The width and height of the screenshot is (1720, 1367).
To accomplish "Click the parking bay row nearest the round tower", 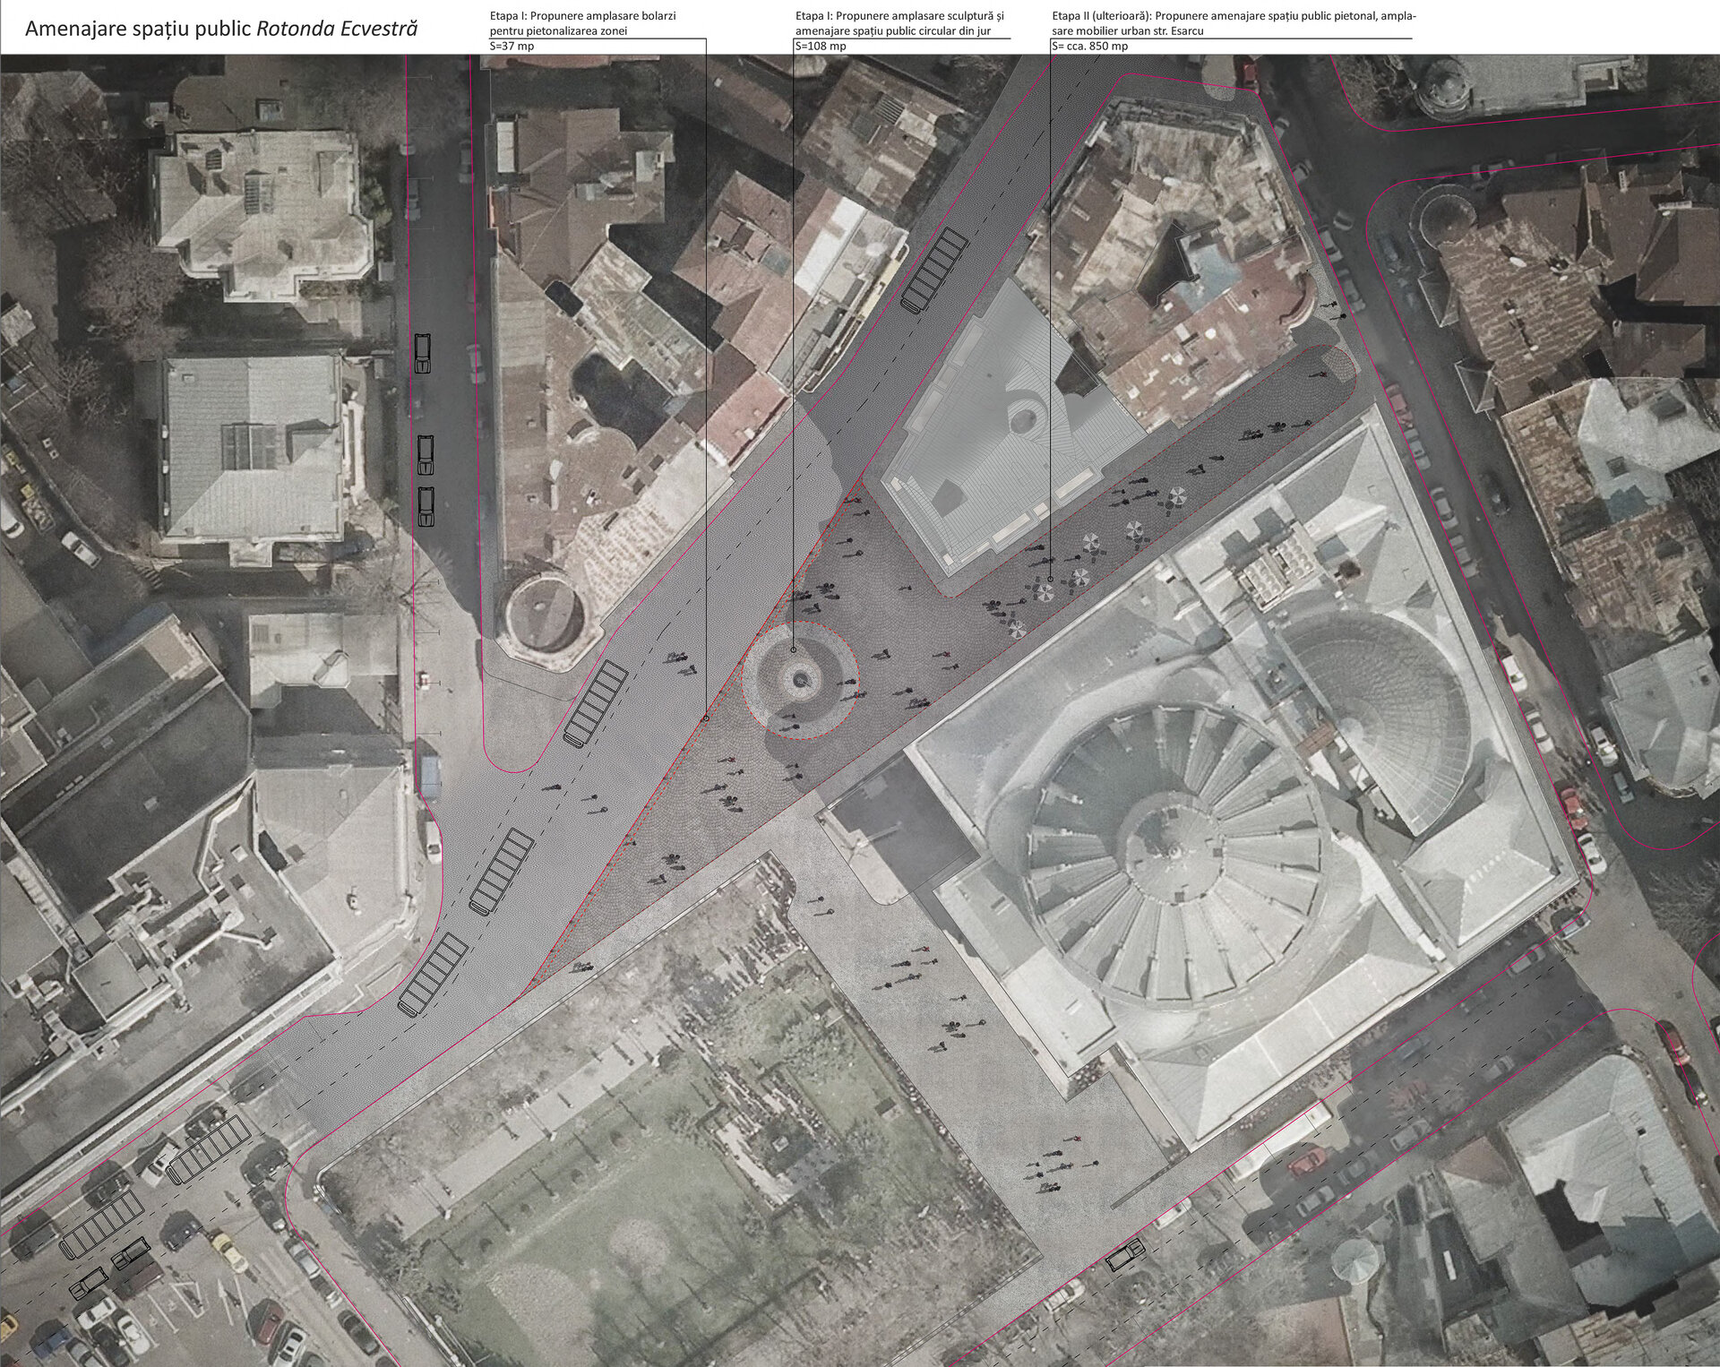I will (x=596, y=703).
